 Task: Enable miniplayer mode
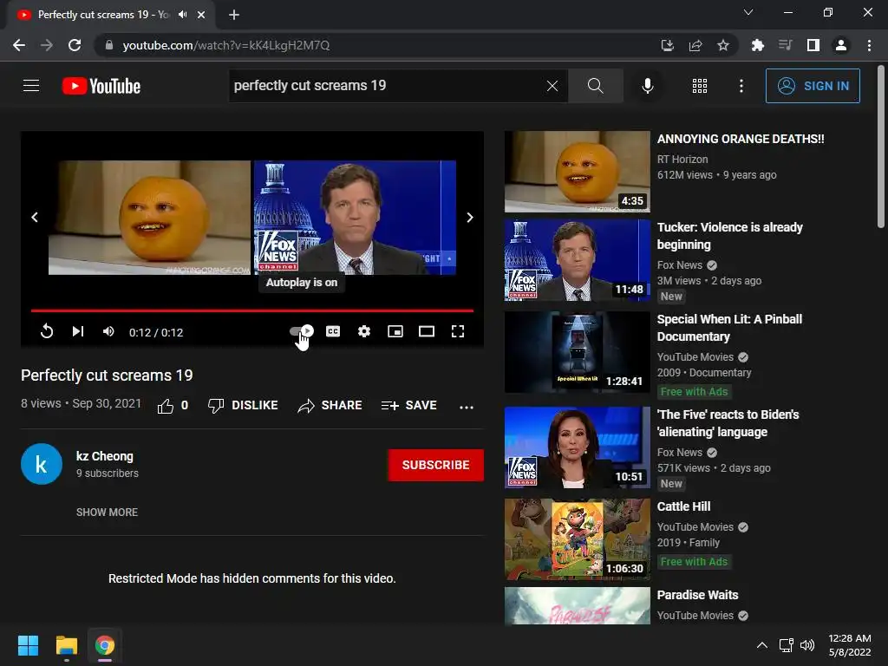(395, 331)
